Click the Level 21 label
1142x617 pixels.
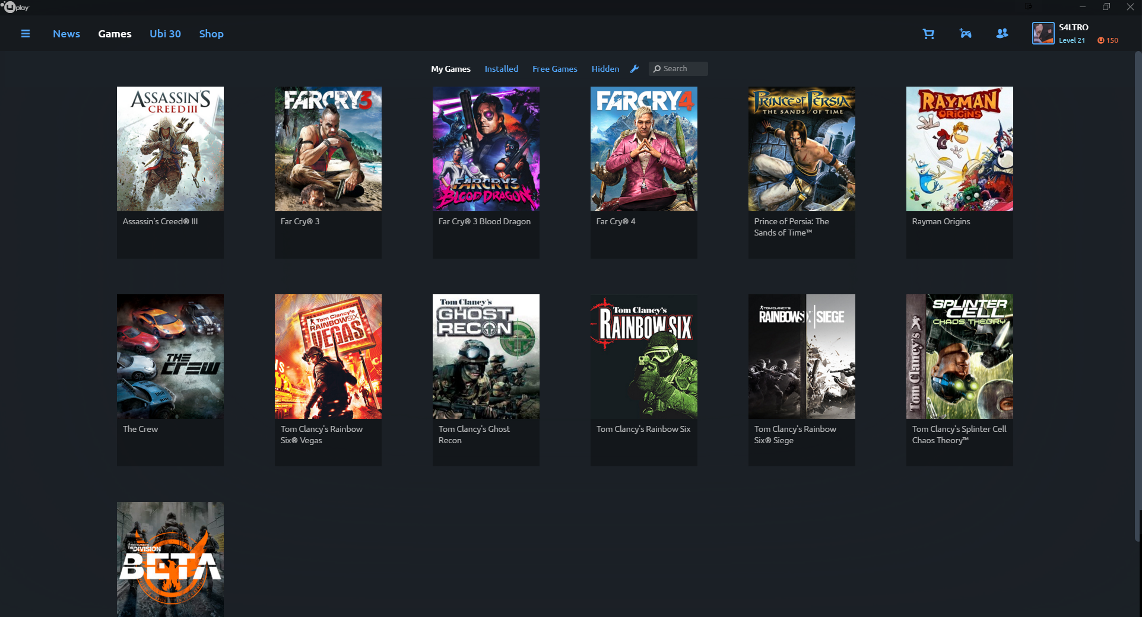[1071, 40]
